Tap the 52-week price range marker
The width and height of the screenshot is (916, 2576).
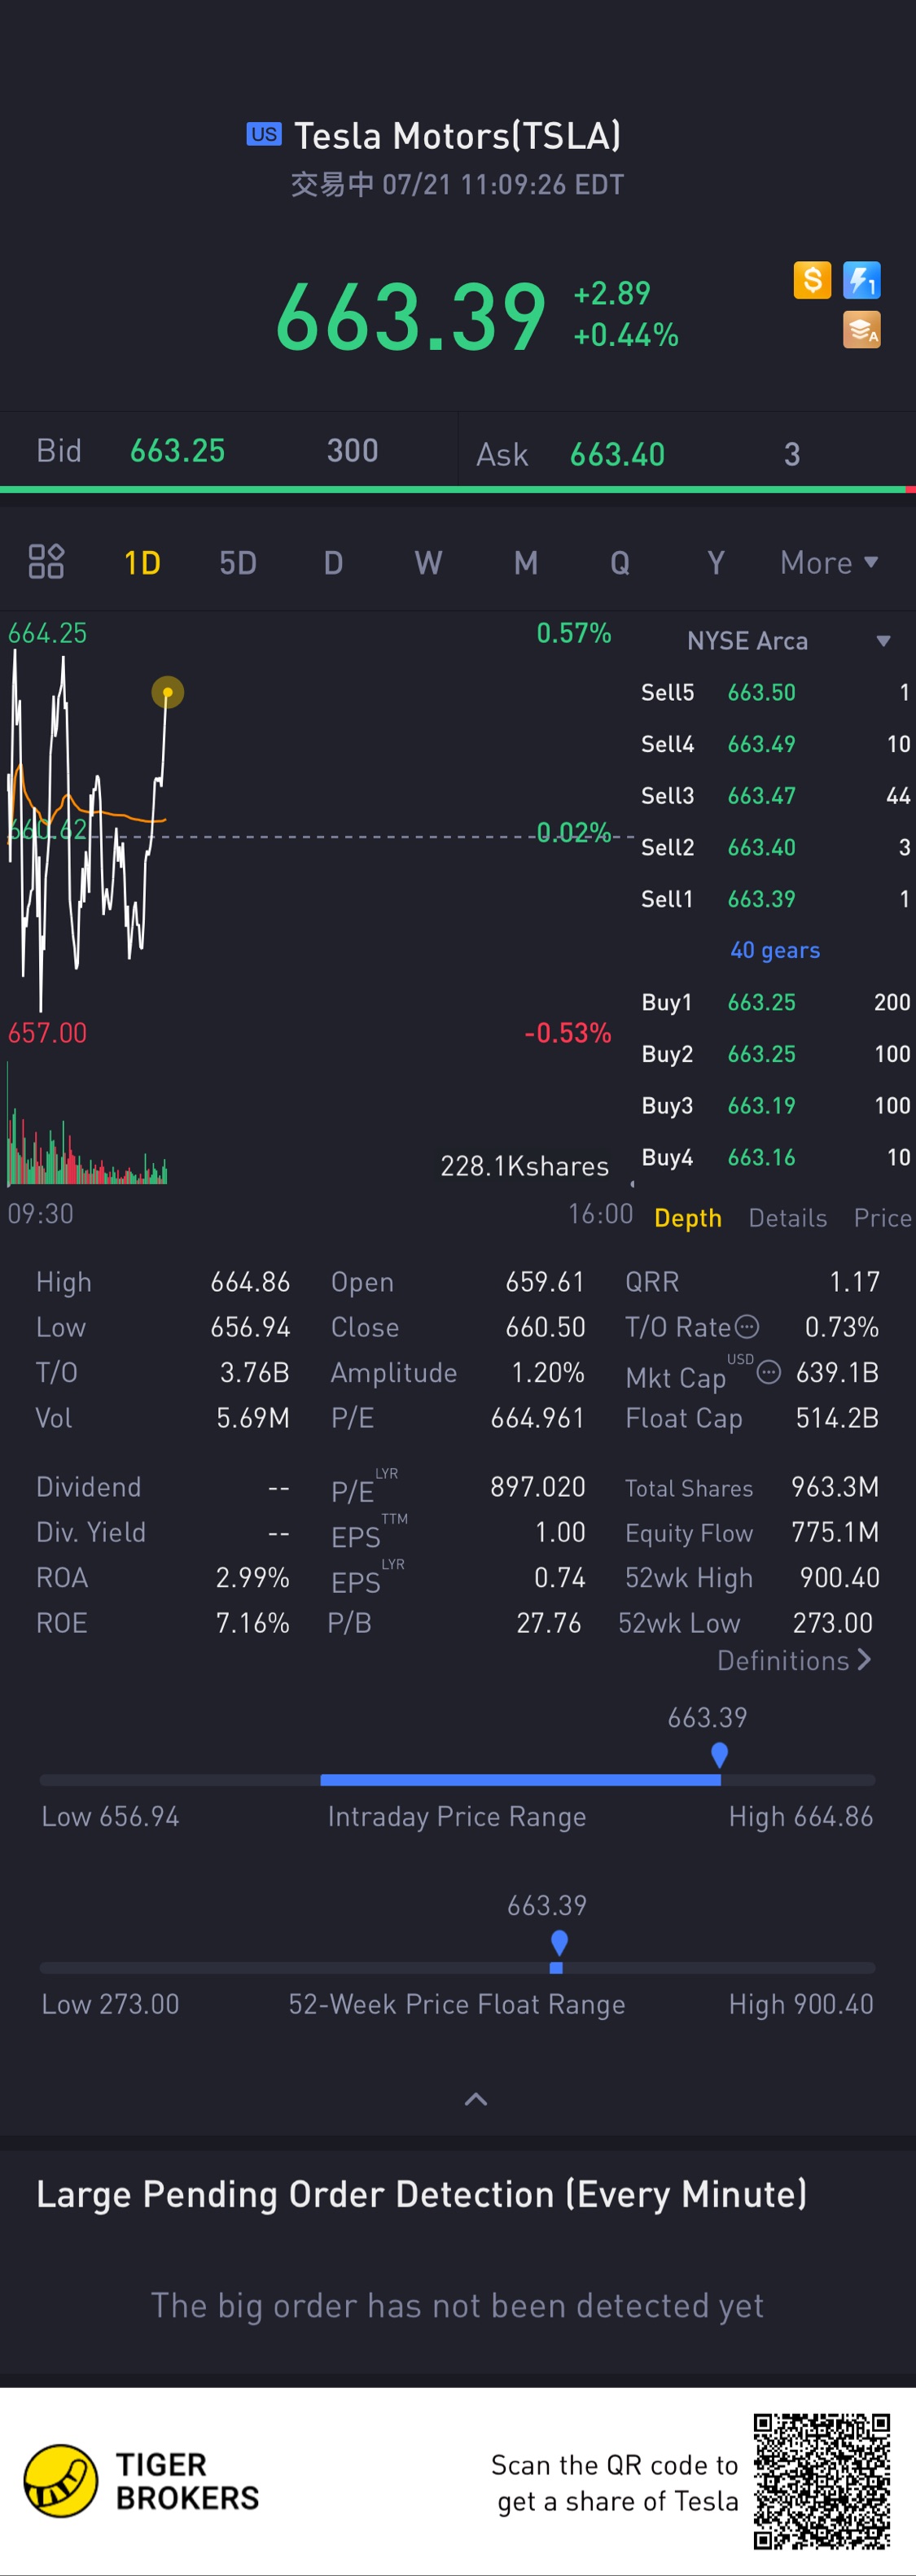[559, 1943]
